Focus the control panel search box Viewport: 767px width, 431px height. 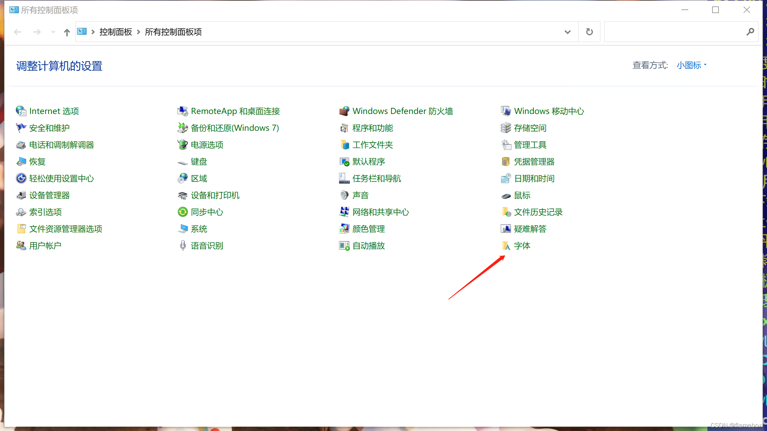coord(681,32)
